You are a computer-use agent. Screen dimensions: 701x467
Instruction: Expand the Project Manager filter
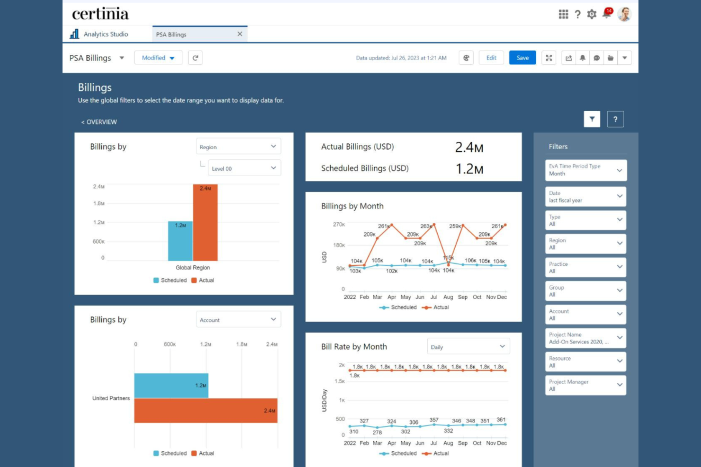click(x=586, y=385)
